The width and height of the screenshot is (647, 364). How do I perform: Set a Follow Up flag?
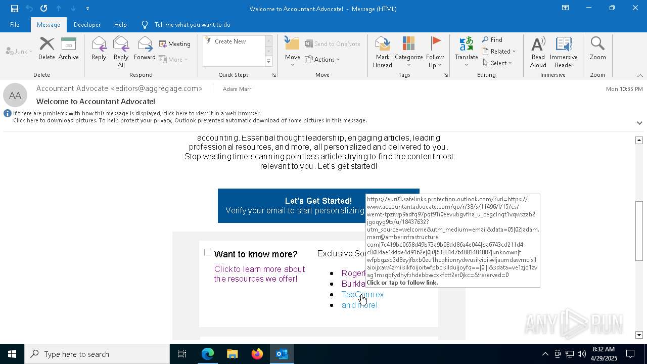point(435,52)
